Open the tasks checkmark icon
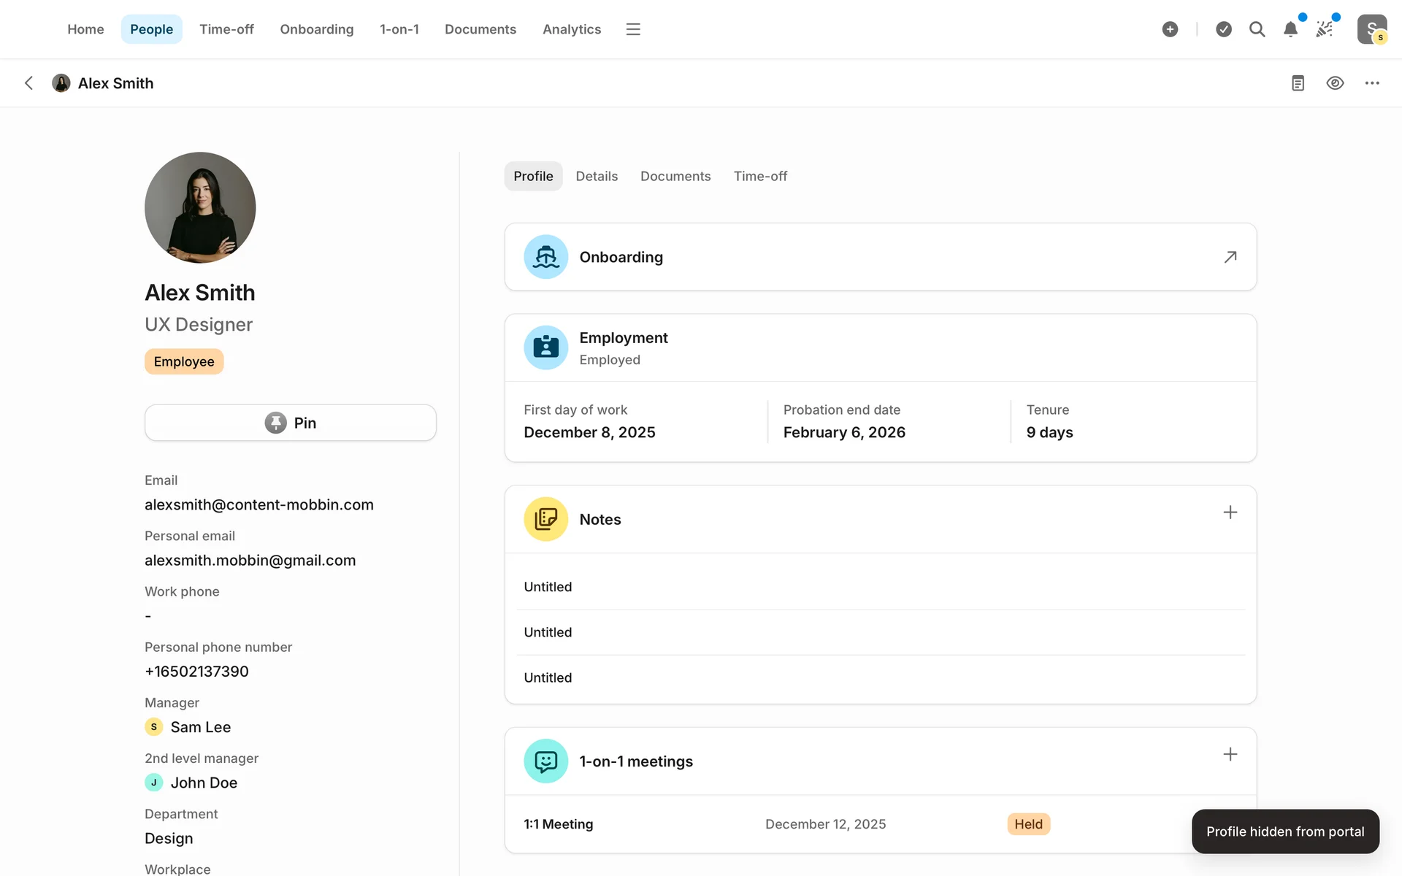1402x876 pixels. click(x=1224, y=29)
